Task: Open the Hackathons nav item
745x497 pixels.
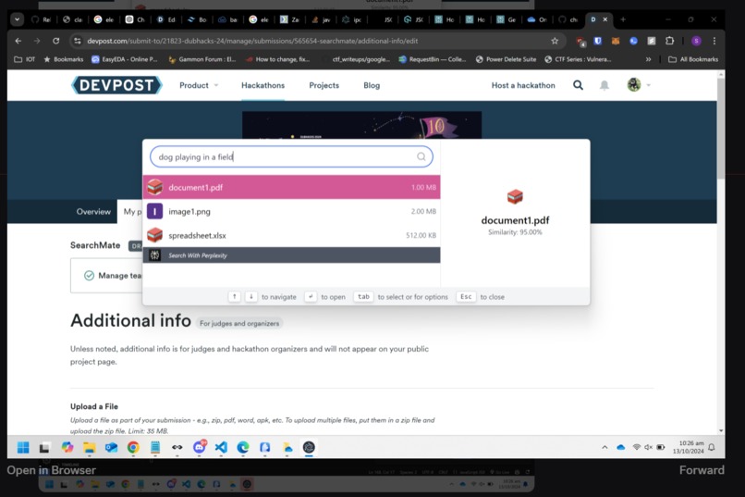Action: coord(263,85)
